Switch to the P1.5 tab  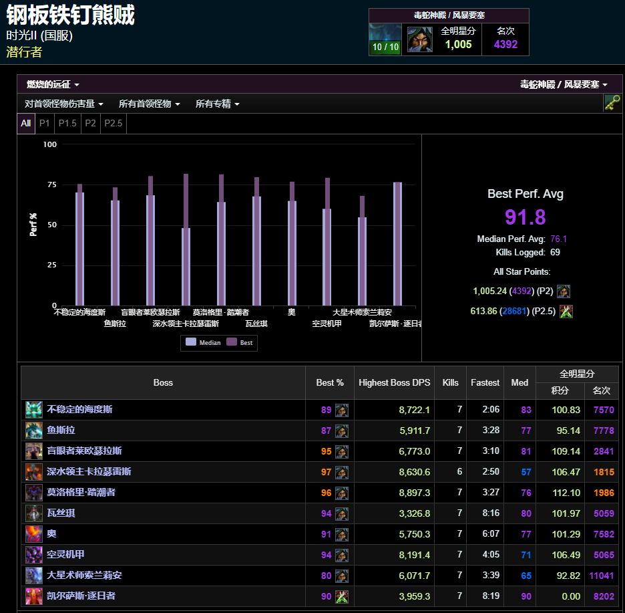67,123
